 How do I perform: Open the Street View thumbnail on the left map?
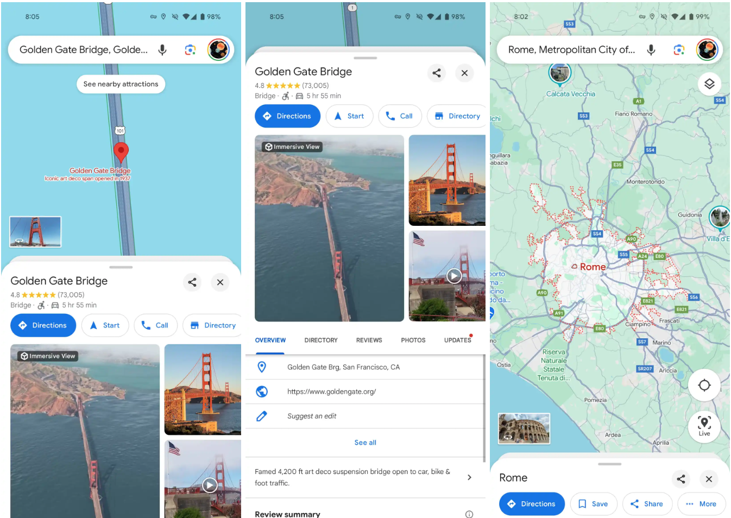click(35, 232)
